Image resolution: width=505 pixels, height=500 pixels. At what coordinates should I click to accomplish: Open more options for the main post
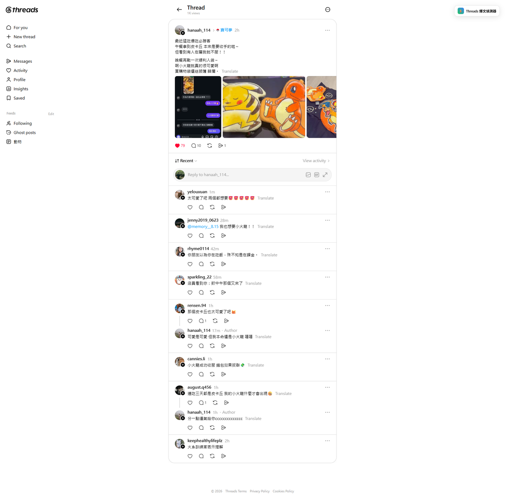[x=327, y=30]
